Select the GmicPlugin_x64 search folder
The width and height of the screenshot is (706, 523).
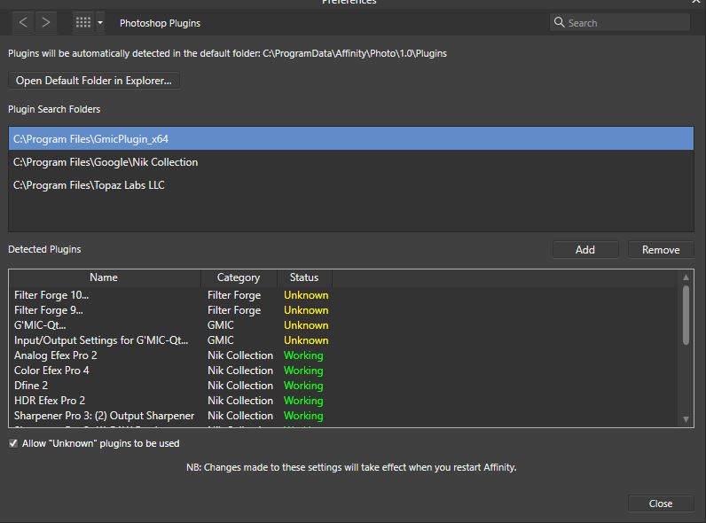pos(350,138)
